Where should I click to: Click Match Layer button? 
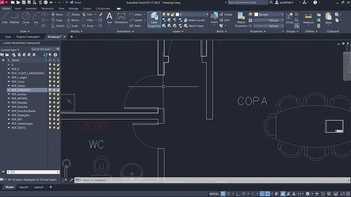(x=194, y=26)
